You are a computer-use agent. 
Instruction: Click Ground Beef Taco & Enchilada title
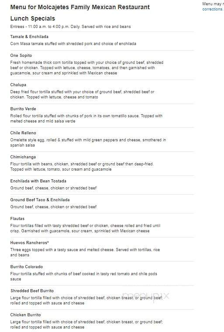tap(40, 200)
